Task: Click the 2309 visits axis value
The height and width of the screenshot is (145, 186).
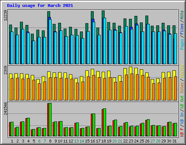Action: coord(5,70)
